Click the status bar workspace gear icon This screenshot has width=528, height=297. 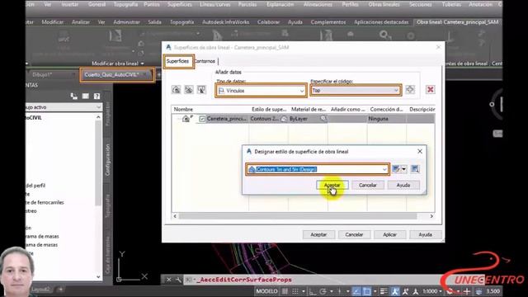(450, 291)
